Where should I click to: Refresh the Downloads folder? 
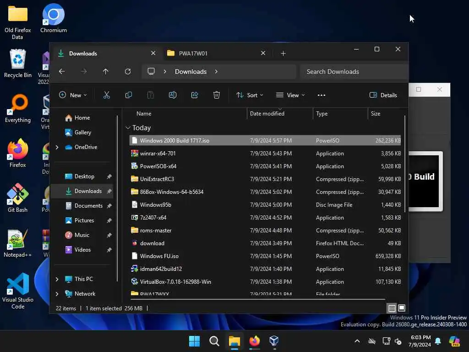coord(128,71)
